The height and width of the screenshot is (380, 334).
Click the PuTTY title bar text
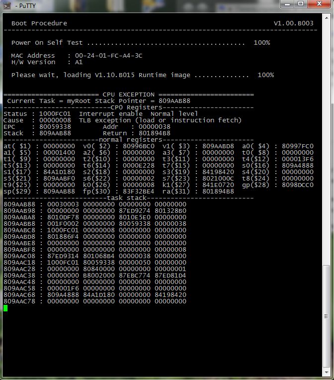25,5
